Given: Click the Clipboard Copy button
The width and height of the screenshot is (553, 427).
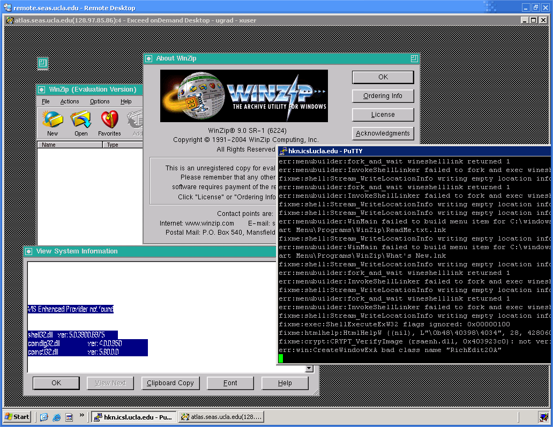Looking at the screenshot, I should [170, 383].
